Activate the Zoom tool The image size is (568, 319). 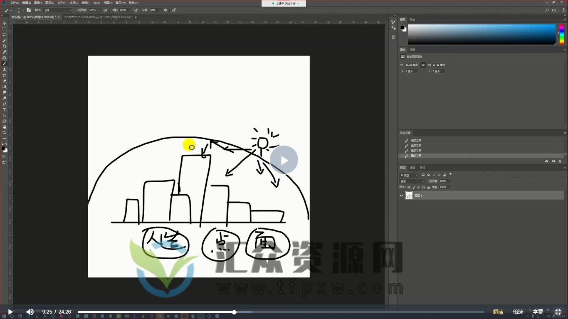coord(5,133)
